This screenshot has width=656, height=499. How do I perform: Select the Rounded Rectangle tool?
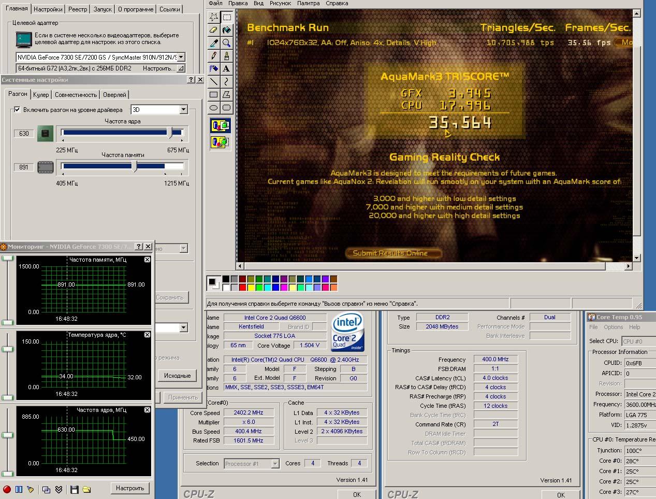(x=226, y=107)
